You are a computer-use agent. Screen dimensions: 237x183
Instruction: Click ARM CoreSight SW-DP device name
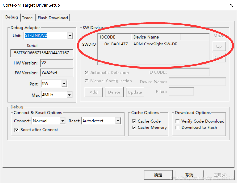(x=155, y=44)
